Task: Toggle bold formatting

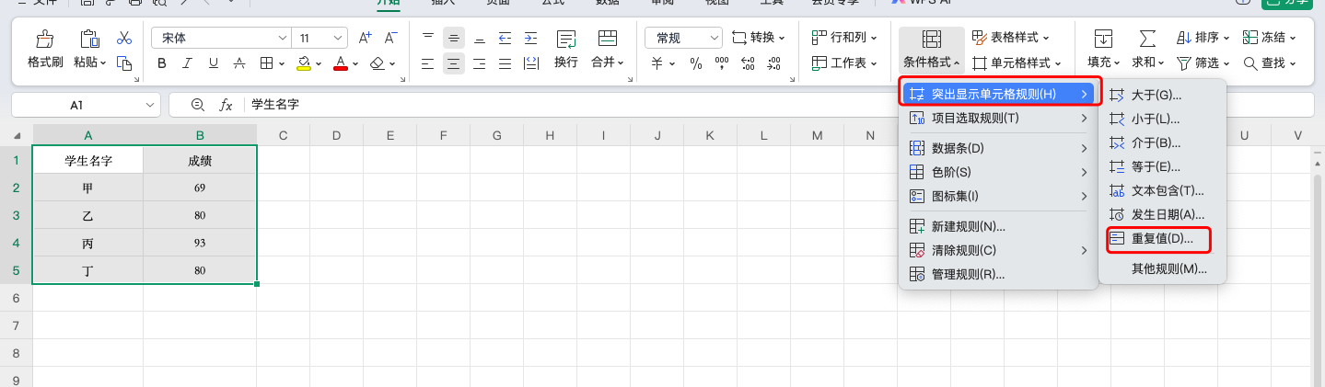Action: 162,63
